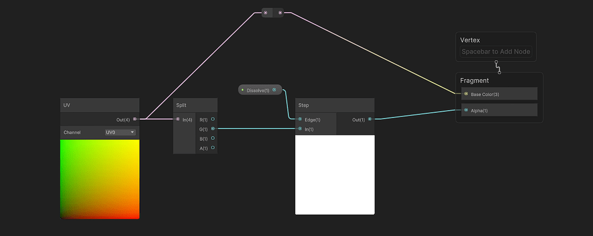Click the Split node R(1) output port
Screen dimensions: 593x236
pyautogui.click(x=213, y=119)
